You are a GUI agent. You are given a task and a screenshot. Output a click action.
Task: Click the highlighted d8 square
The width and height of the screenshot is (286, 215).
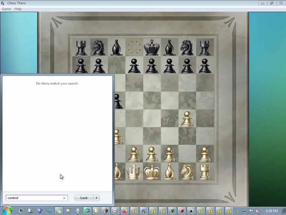tap(134, 47)
